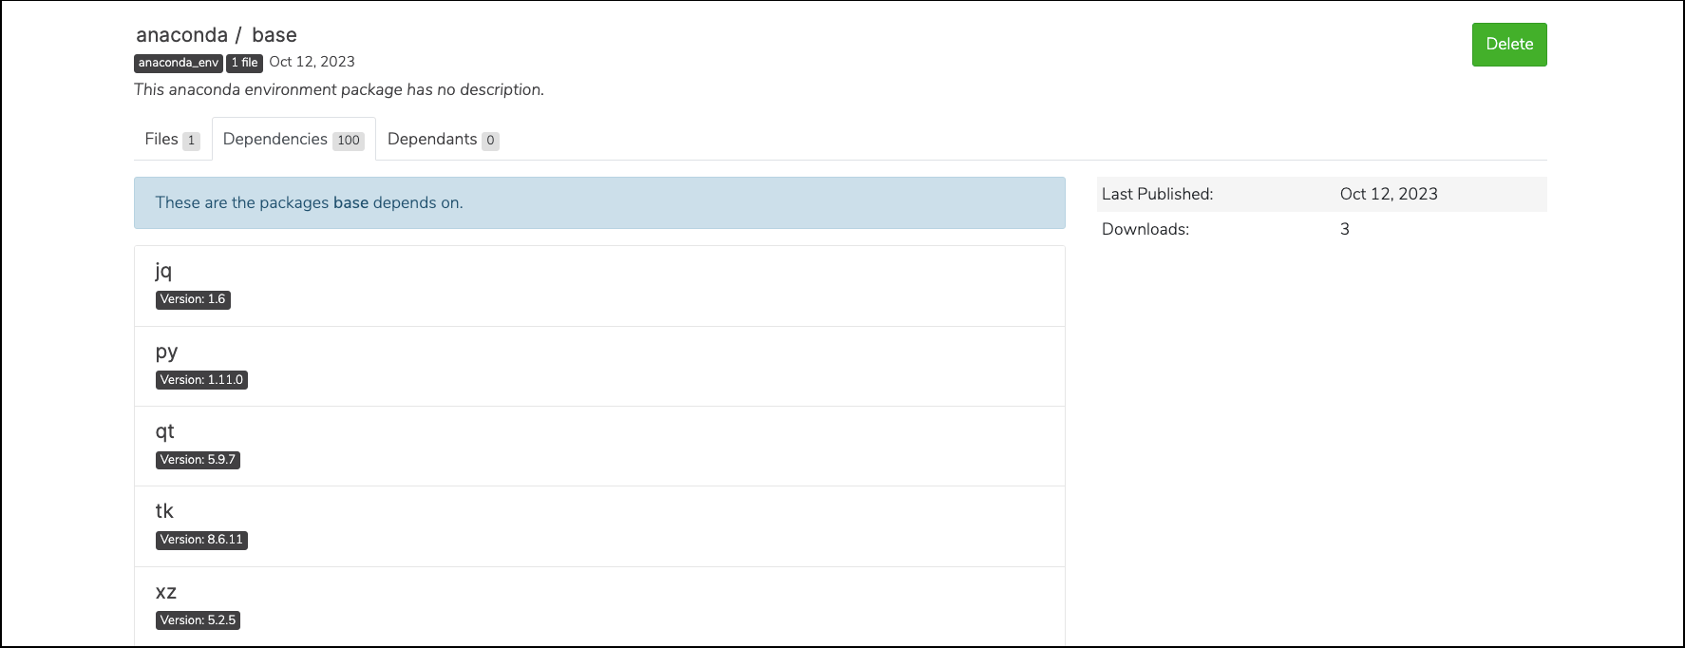Viewport: 1685px width, 648px height.
Task: Open the tk dependency
Action: coord(164,511)
